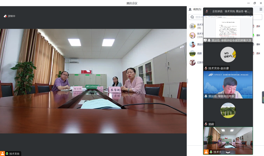Focus the member search field

coord(225,17)
